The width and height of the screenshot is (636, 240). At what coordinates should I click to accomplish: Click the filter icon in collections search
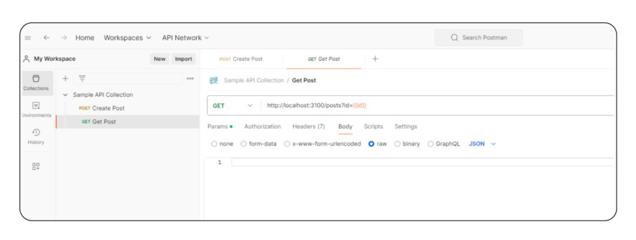coord(82,79)
